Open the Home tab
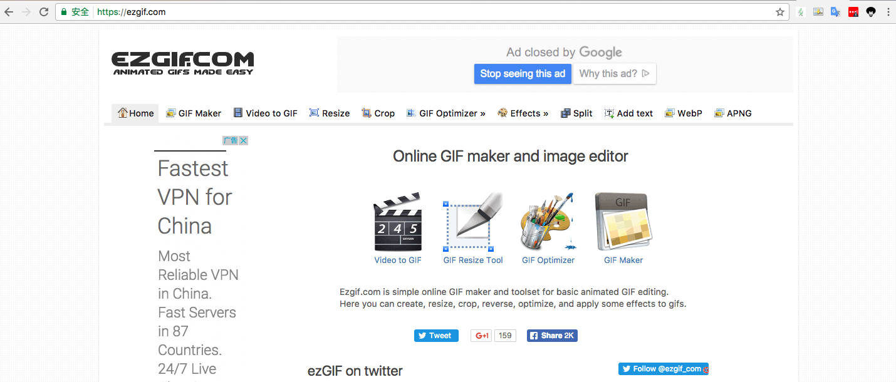The width and height of the screenshot is (896, 382). tap(135, 113)
